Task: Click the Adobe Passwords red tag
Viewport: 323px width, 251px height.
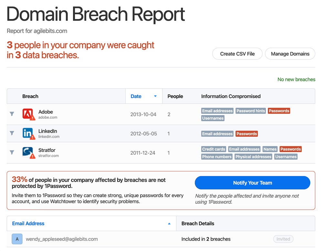Action: point(279,111)
